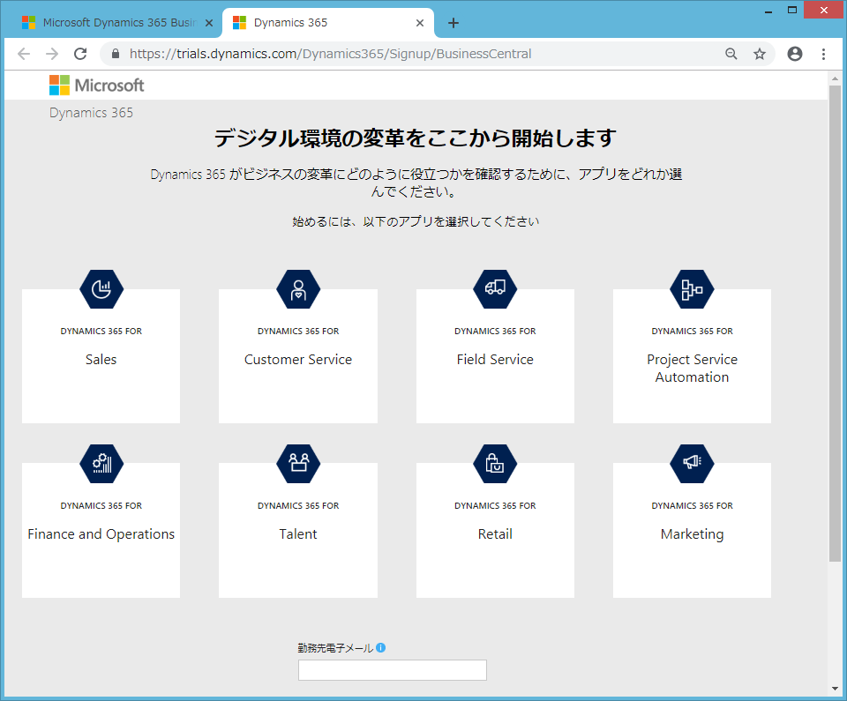Screen dimensions: 847x701
Task: Click the scrollbar down arrow
Action: click(x=836, y=689)
